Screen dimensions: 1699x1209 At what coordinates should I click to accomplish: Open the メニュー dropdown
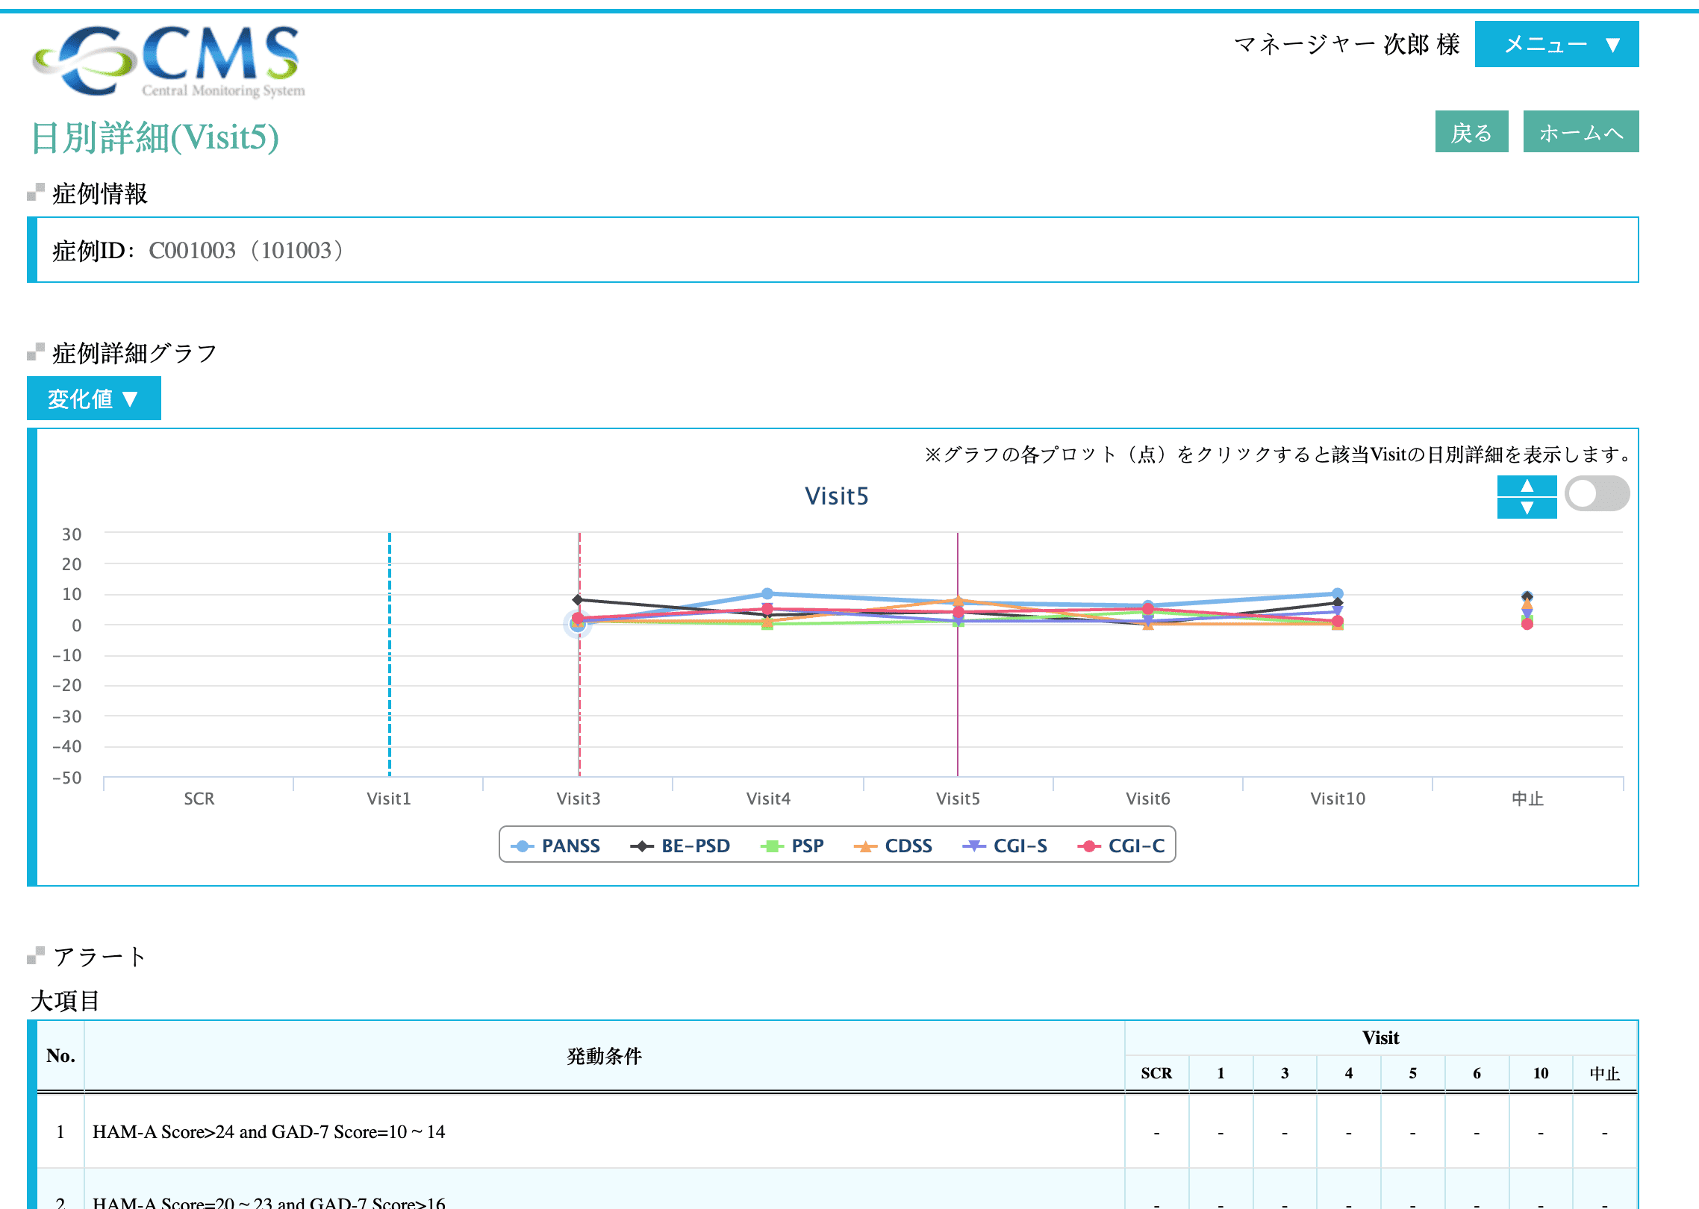pyautogui.click(x=1556, y=45)
